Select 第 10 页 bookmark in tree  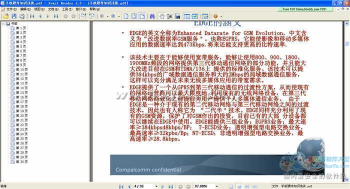pos(21,69)
